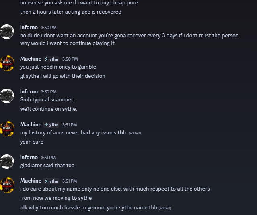Select the message 'we'll continue on sythe.'
The width and height of the screenshot is (257, 215).
pos(49,109)
